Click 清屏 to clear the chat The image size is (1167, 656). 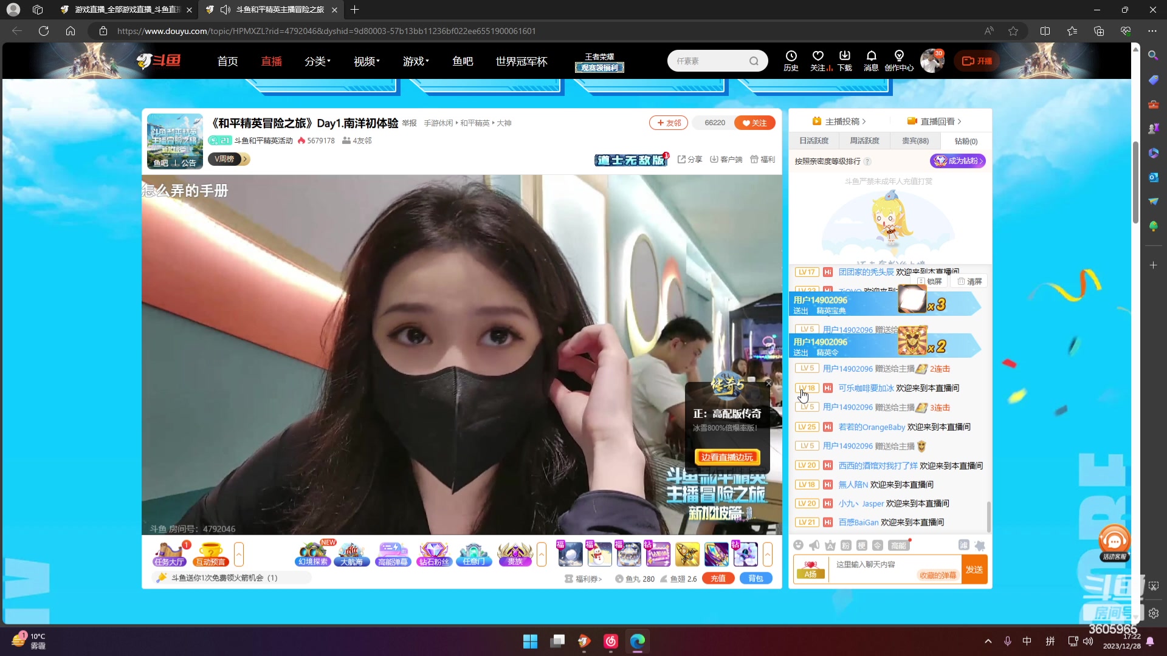969,281
